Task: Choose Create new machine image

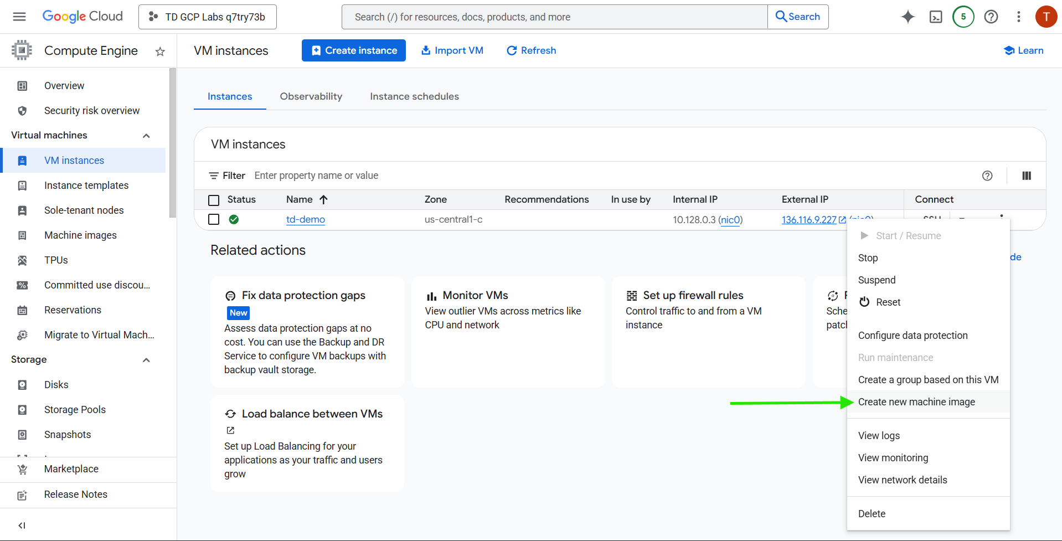Action: pyautogui.click(x=916, y=402)
